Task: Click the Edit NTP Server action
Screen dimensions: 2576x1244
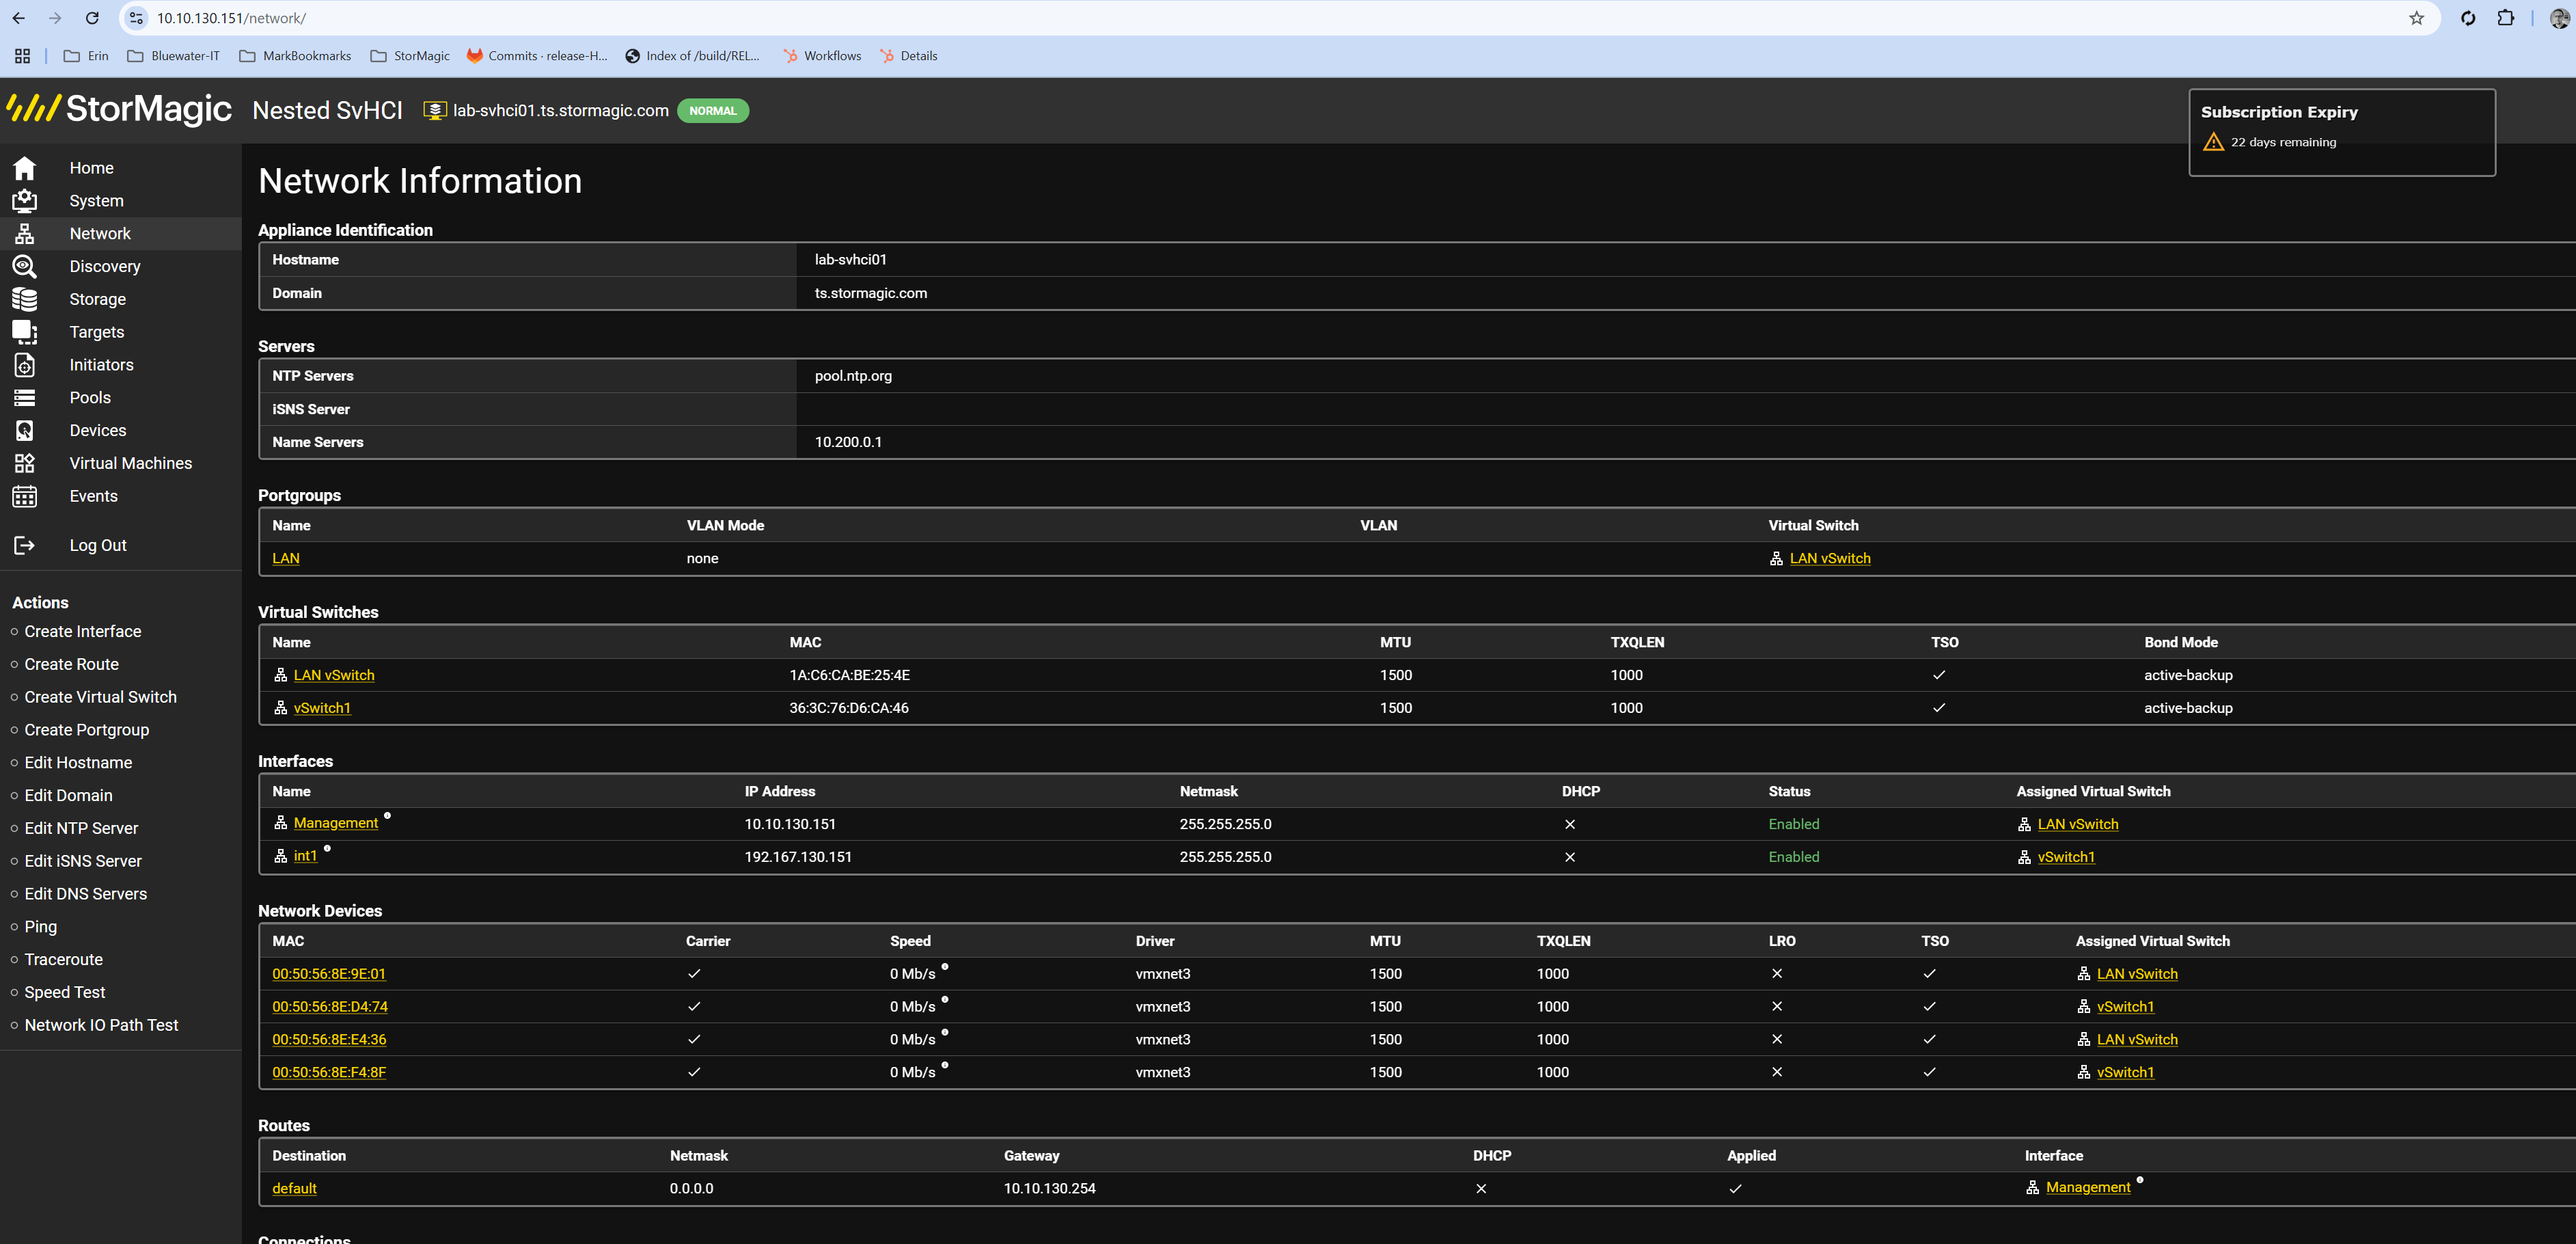Action: 81,828
